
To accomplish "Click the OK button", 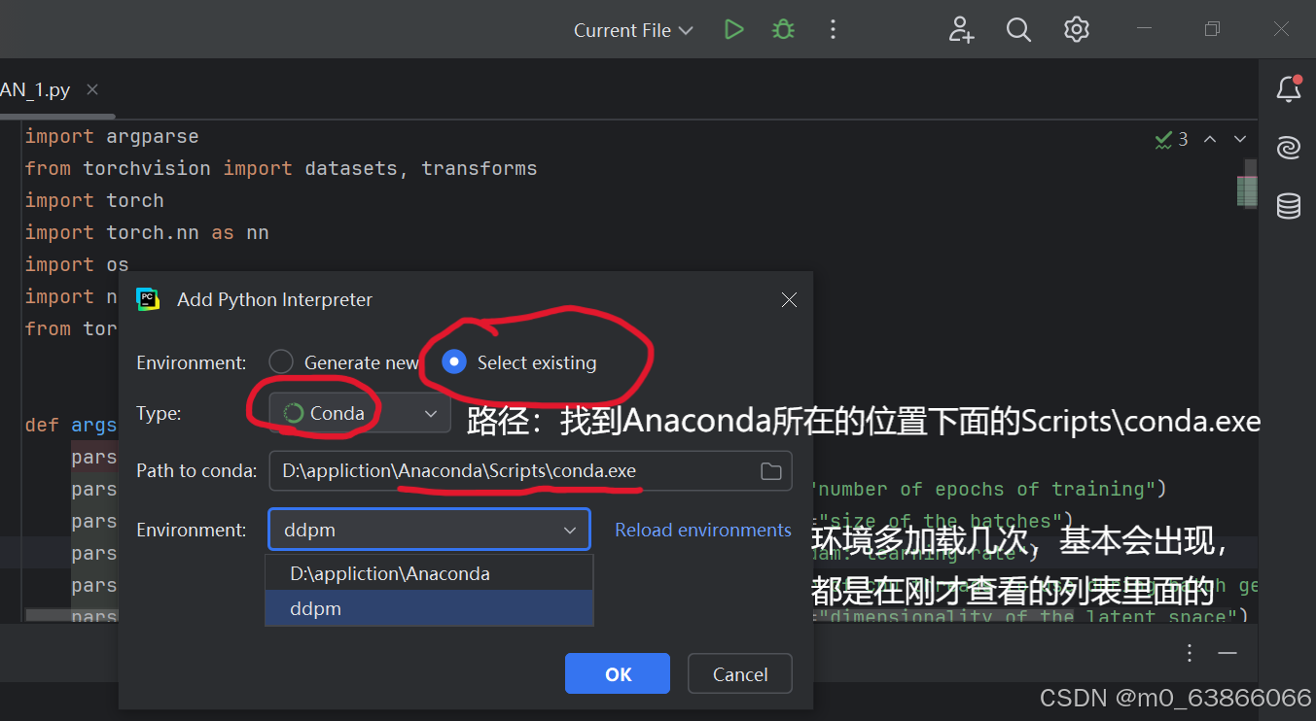I will (x=618, y=673).
